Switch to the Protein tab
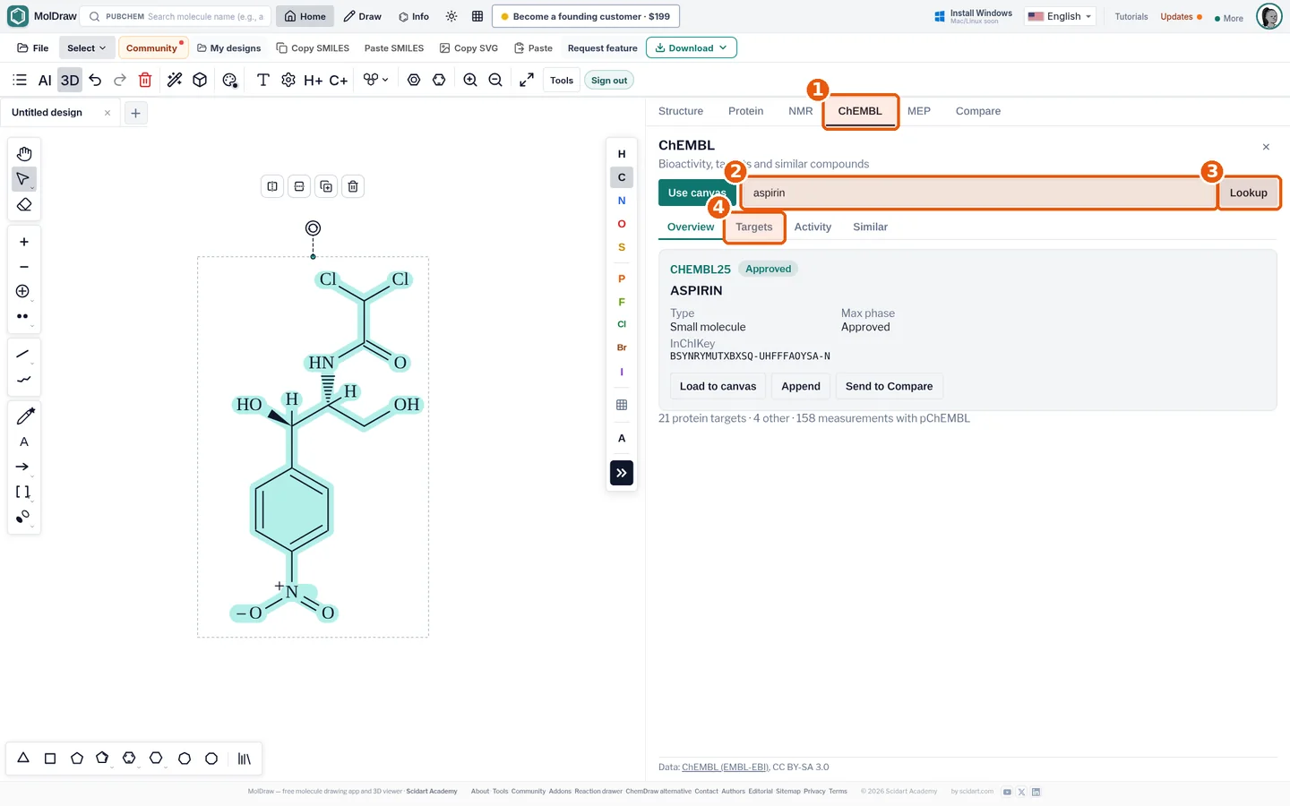The width and height of the screenshot is (1290, 806). 746,111
